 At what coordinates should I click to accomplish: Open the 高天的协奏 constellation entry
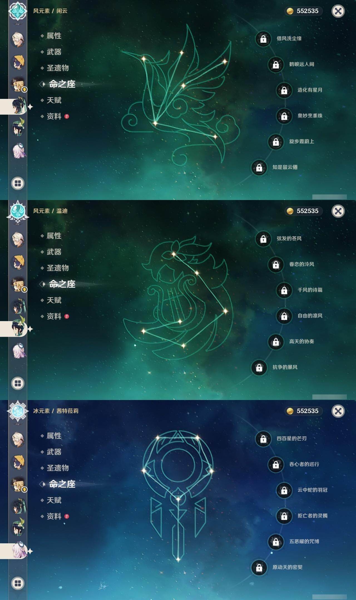click(x=291, y=342)
